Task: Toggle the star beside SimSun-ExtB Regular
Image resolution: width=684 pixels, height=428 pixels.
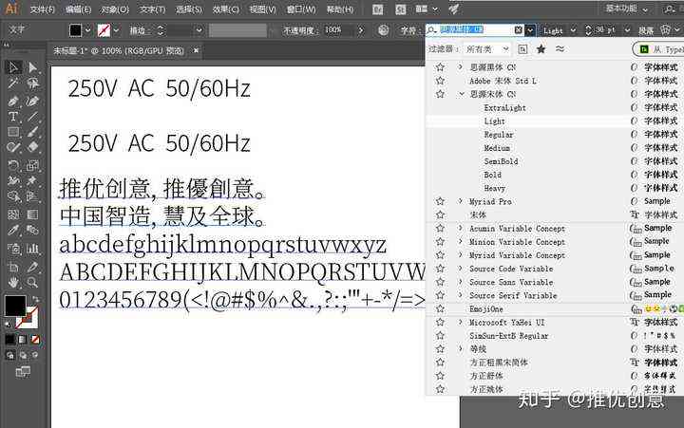Action: pyautogui.click(x=440, y=336)
